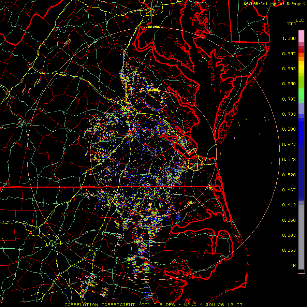The height and width of the screenshot is (307, 307).
Task: Click the 0.627 legend value
Action: point(289,145)
